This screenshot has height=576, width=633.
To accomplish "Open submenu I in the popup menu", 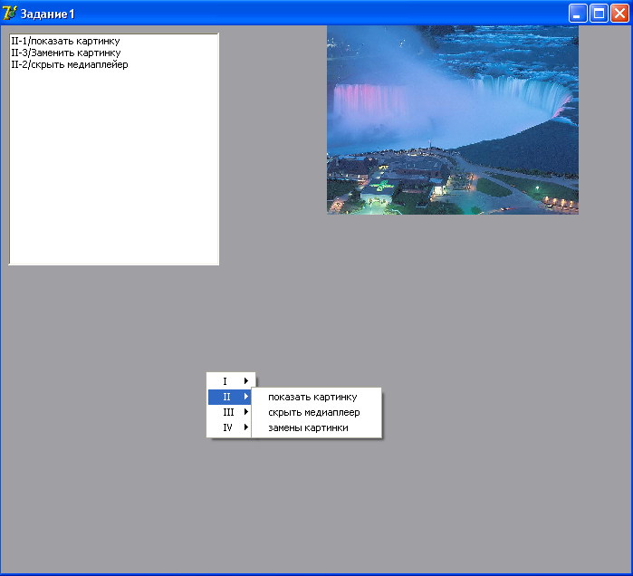I will 230,381.
